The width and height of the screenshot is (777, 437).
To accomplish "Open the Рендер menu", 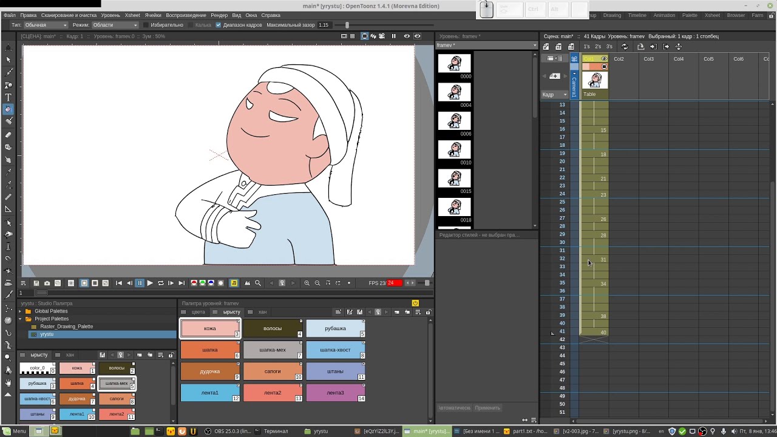I will point(219,15).
